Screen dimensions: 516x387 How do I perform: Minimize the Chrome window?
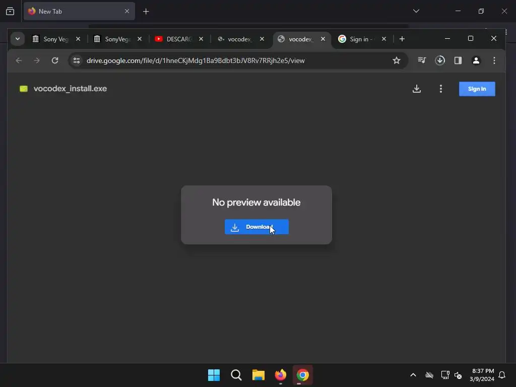[x=447, y=38]
